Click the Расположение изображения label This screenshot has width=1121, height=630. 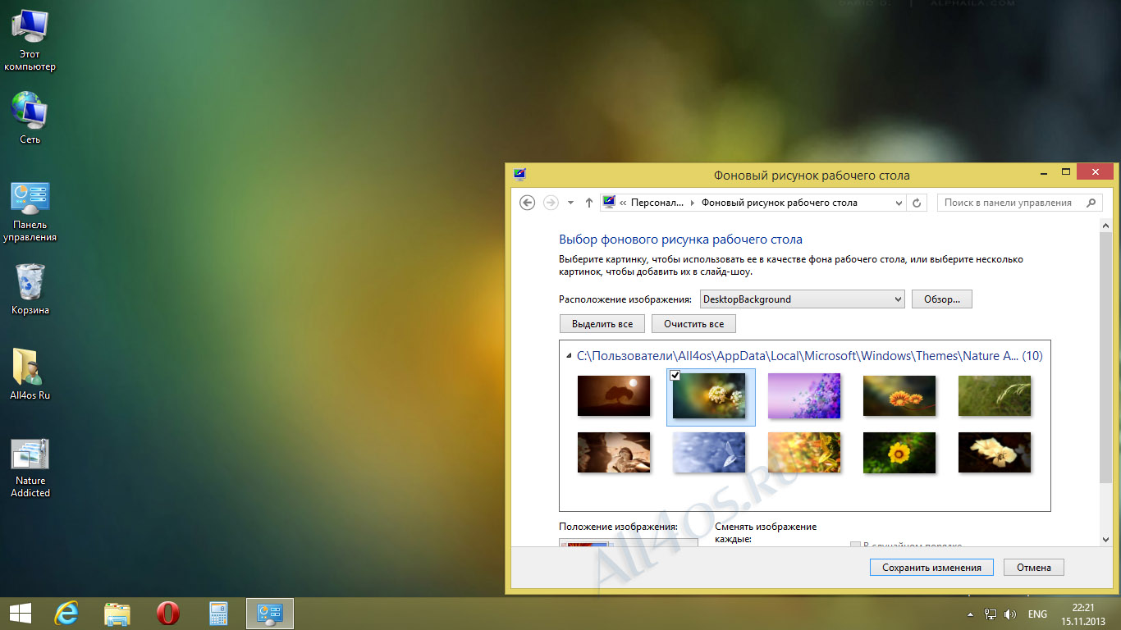[x=625, y=299]
